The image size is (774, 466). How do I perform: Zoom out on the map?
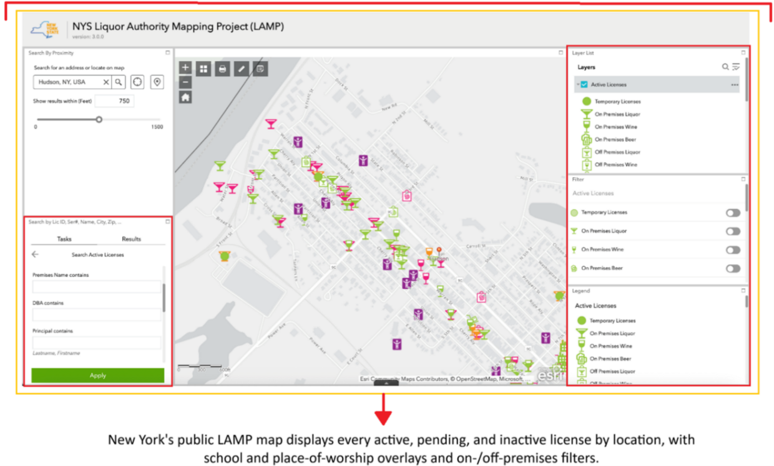coord(185,82)
